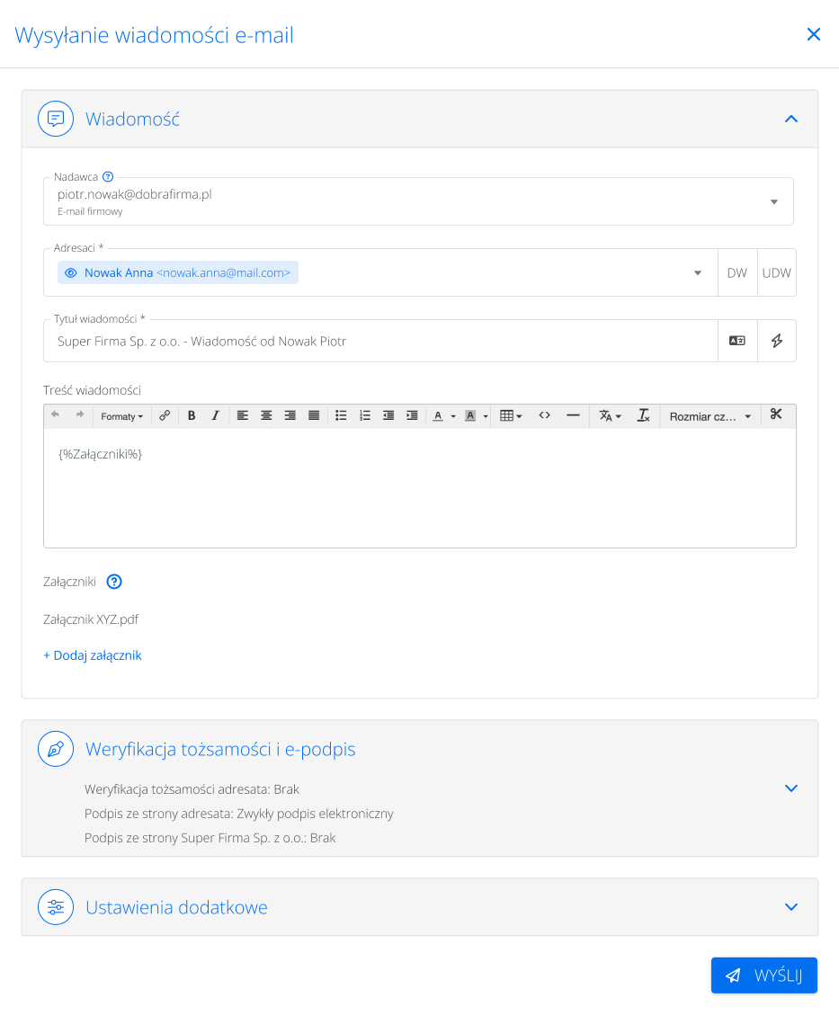This screenshot has width=839, height=1015.
Task: Toggle the UDW hidden copy field
Action: click(x=777, y=272)
